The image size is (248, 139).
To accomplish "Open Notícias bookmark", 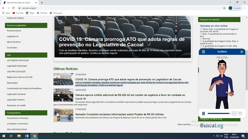I will 42,13.
